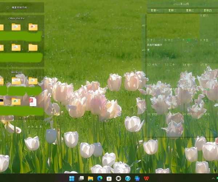Viewport: 218px width, 182px height.
Task: Click the 星期四 weekday column header
Action: tap(207, 10)
